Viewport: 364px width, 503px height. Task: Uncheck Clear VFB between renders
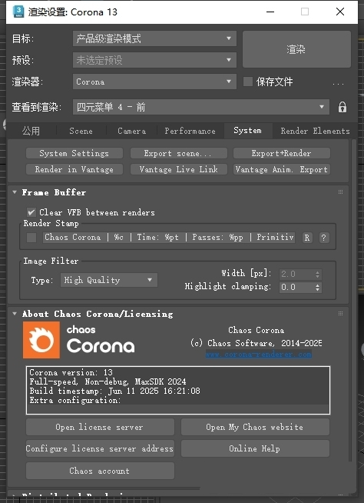tap(31, 212)
